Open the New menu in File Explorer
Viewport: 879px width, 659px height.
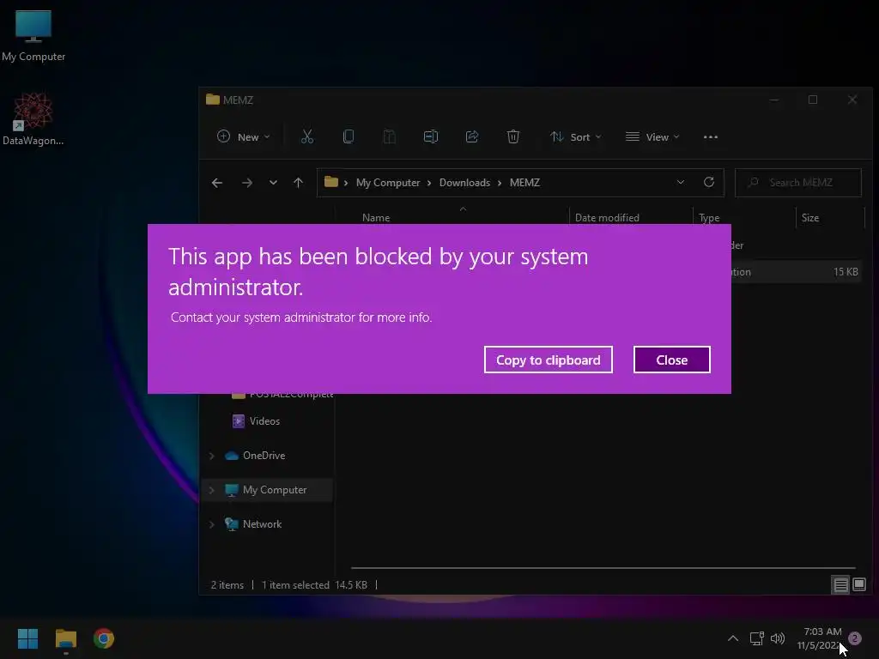(243, 136)
